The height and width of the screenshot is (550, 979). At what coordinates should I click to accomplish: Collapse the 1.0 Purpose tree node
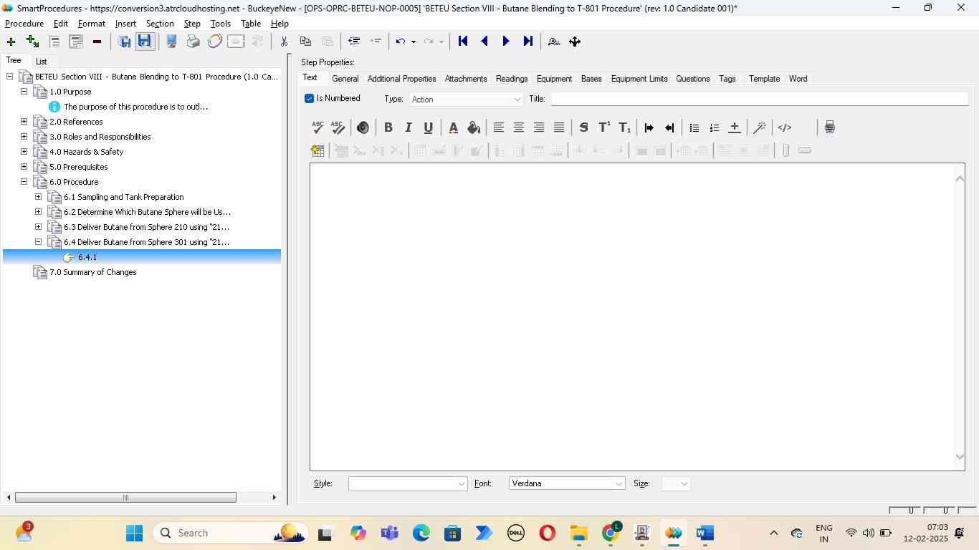click(24, 92)
